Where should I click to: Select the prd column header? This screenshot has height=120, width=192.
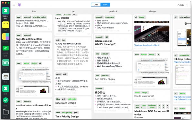click(x=74, y=11)
